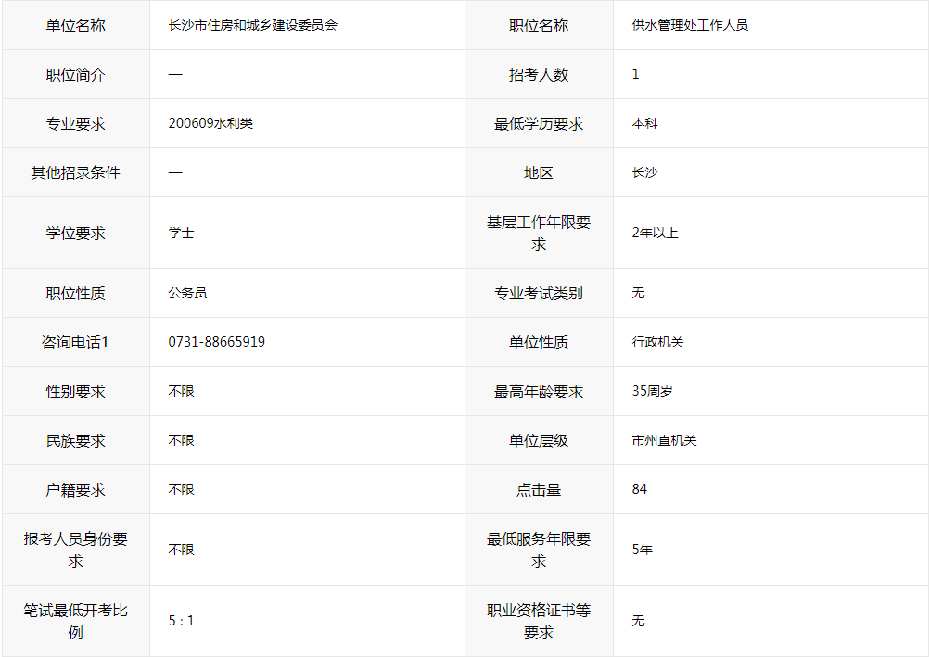The height and width of the screenshot is (657, 930).
Task: Click 无 in the 专业考试类别 row
Action: click(638, 293)
